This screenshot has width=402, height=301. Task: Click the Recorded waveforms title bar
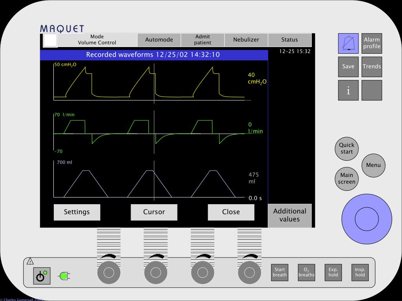pos(154,55)
